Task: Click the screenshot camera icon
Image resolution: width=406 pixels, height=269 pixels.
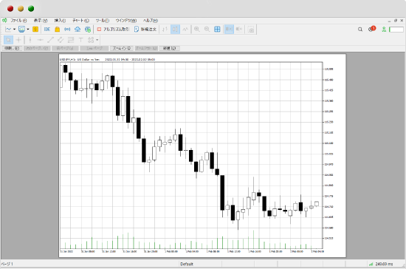Action: point(251,30)
